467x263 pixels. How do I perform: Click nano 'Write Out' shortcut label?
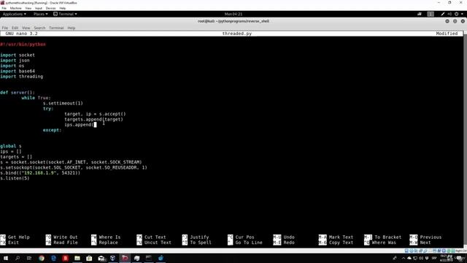tap(65, 237)
